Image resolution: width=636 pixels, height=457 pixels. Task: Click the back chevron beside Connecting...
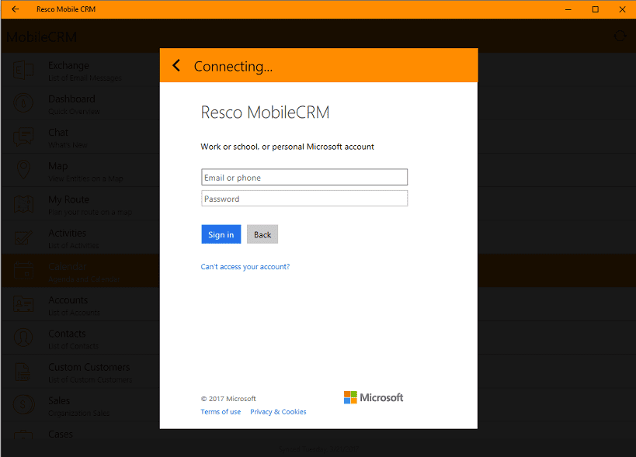[176, 66]
